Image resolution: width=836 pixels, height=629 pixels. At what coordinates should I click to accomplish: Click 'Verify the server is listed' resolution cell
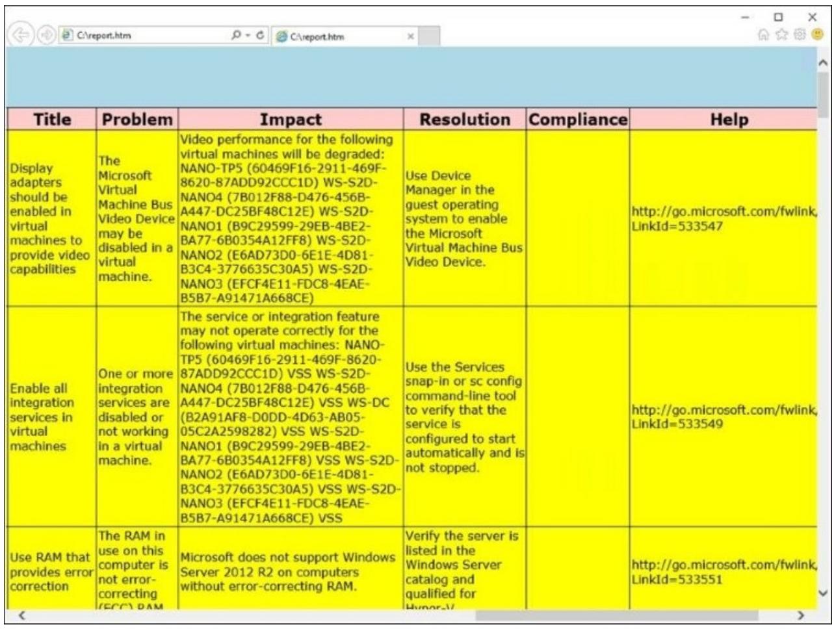click(x=465, y=569)
